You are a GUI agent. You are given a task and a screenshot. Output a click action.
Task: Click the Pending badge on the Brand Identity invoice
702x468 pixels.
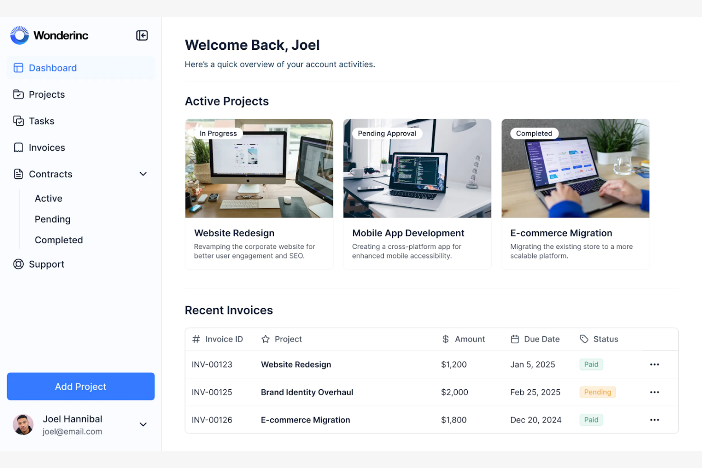(597, 392)
